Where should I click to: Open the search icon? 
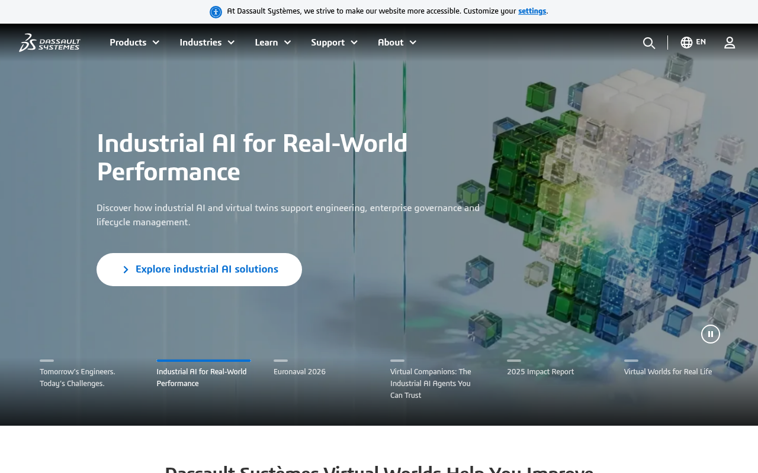(649, 43)
